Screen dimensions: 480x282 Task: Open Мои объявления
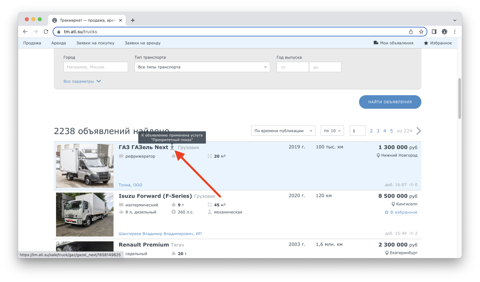pyautogui.click(x=393, y=43)
